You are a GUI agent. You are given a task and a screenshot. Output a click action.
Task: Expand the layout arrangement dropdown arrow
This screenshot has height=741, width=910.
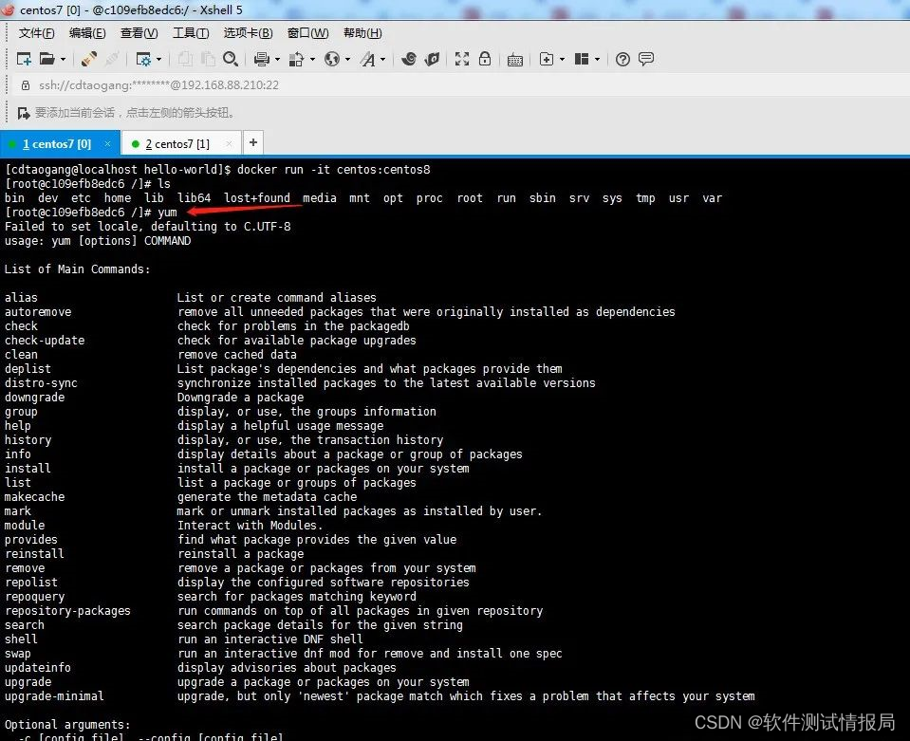[x=597, y=59]
